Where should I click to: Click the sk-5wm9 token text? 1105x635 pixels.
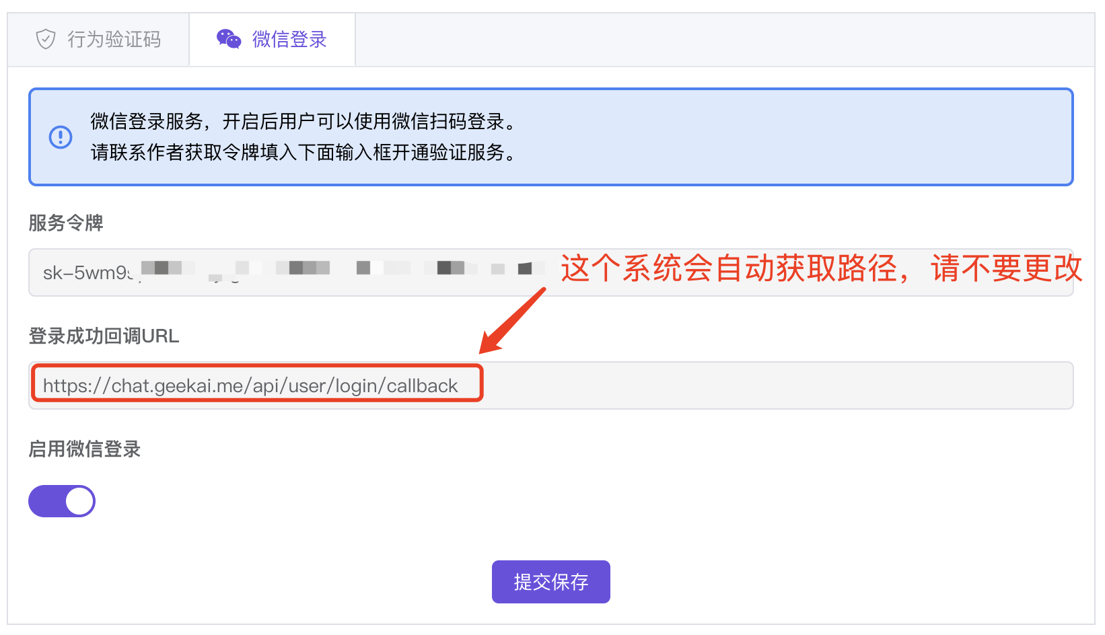[x=87, y=272]
